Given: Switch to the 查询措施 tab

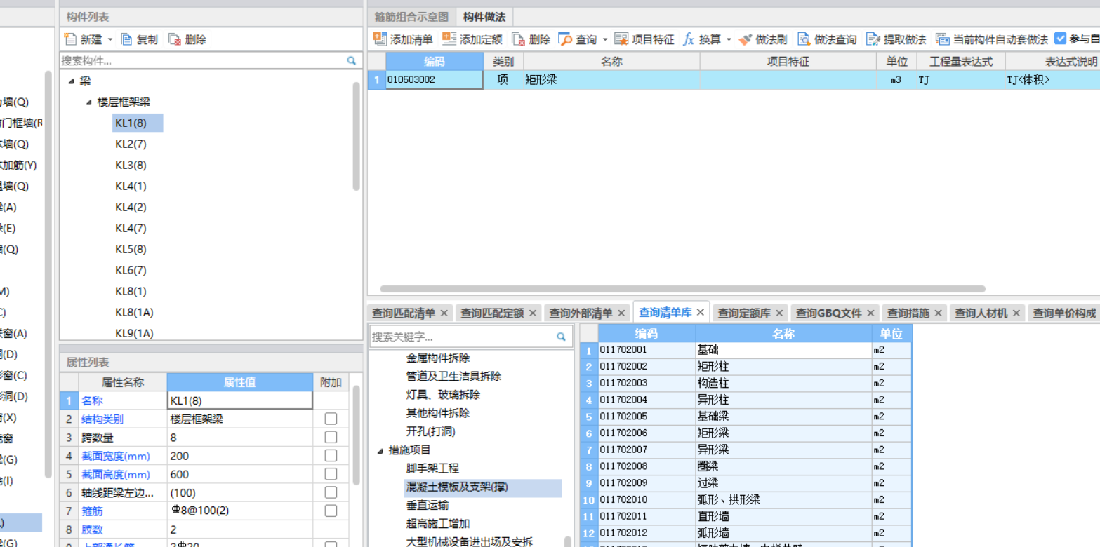Looking at the screenshot, I should [908, 313].
